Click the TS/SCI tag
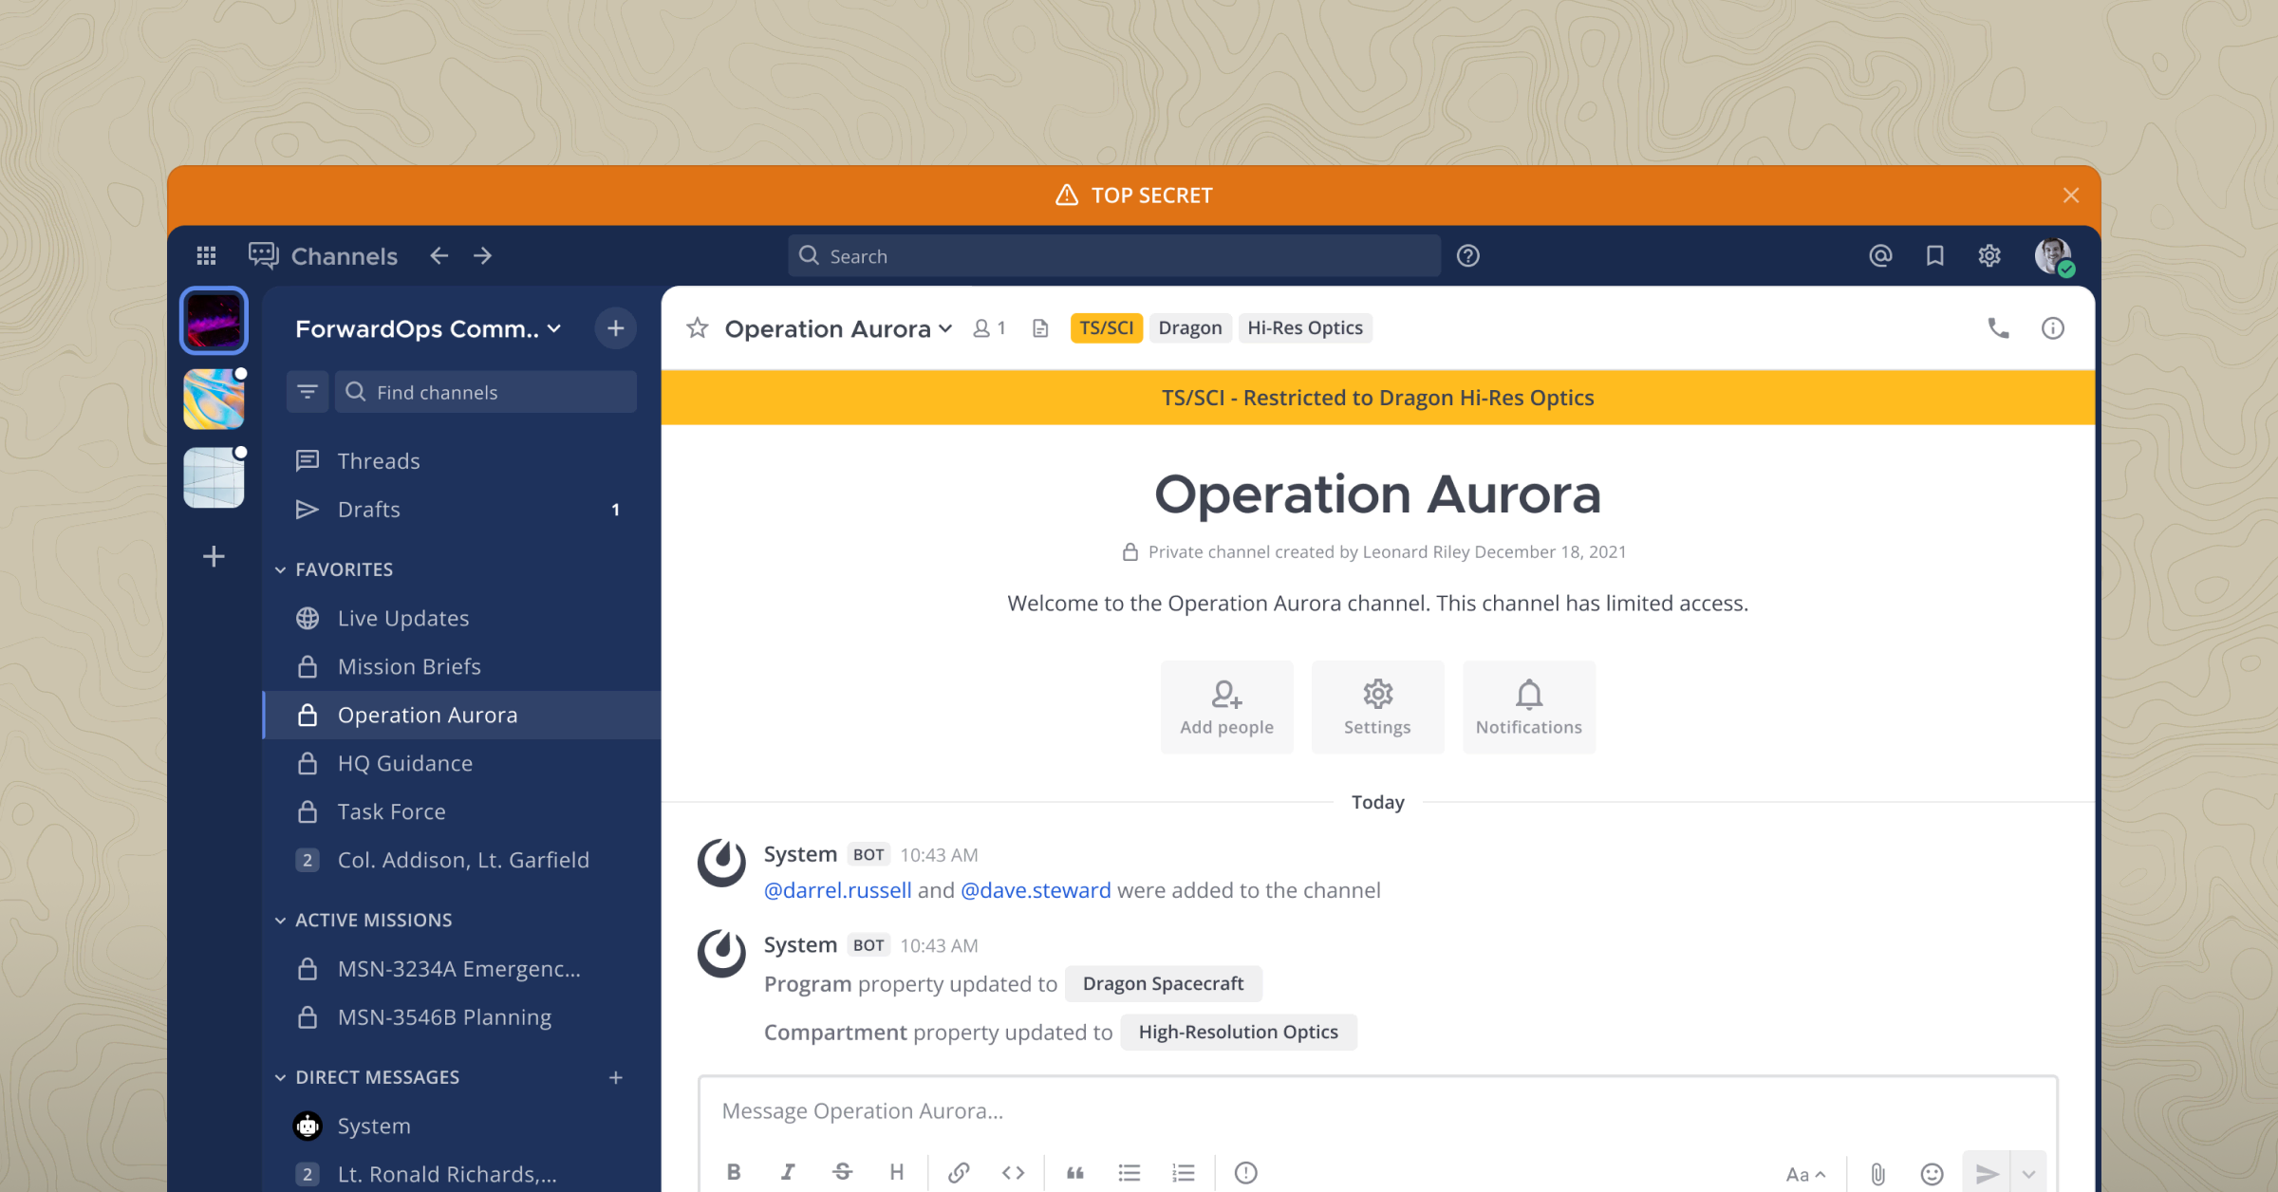The width and height of the screenshot is (2278, 1192). point(1106,327)
